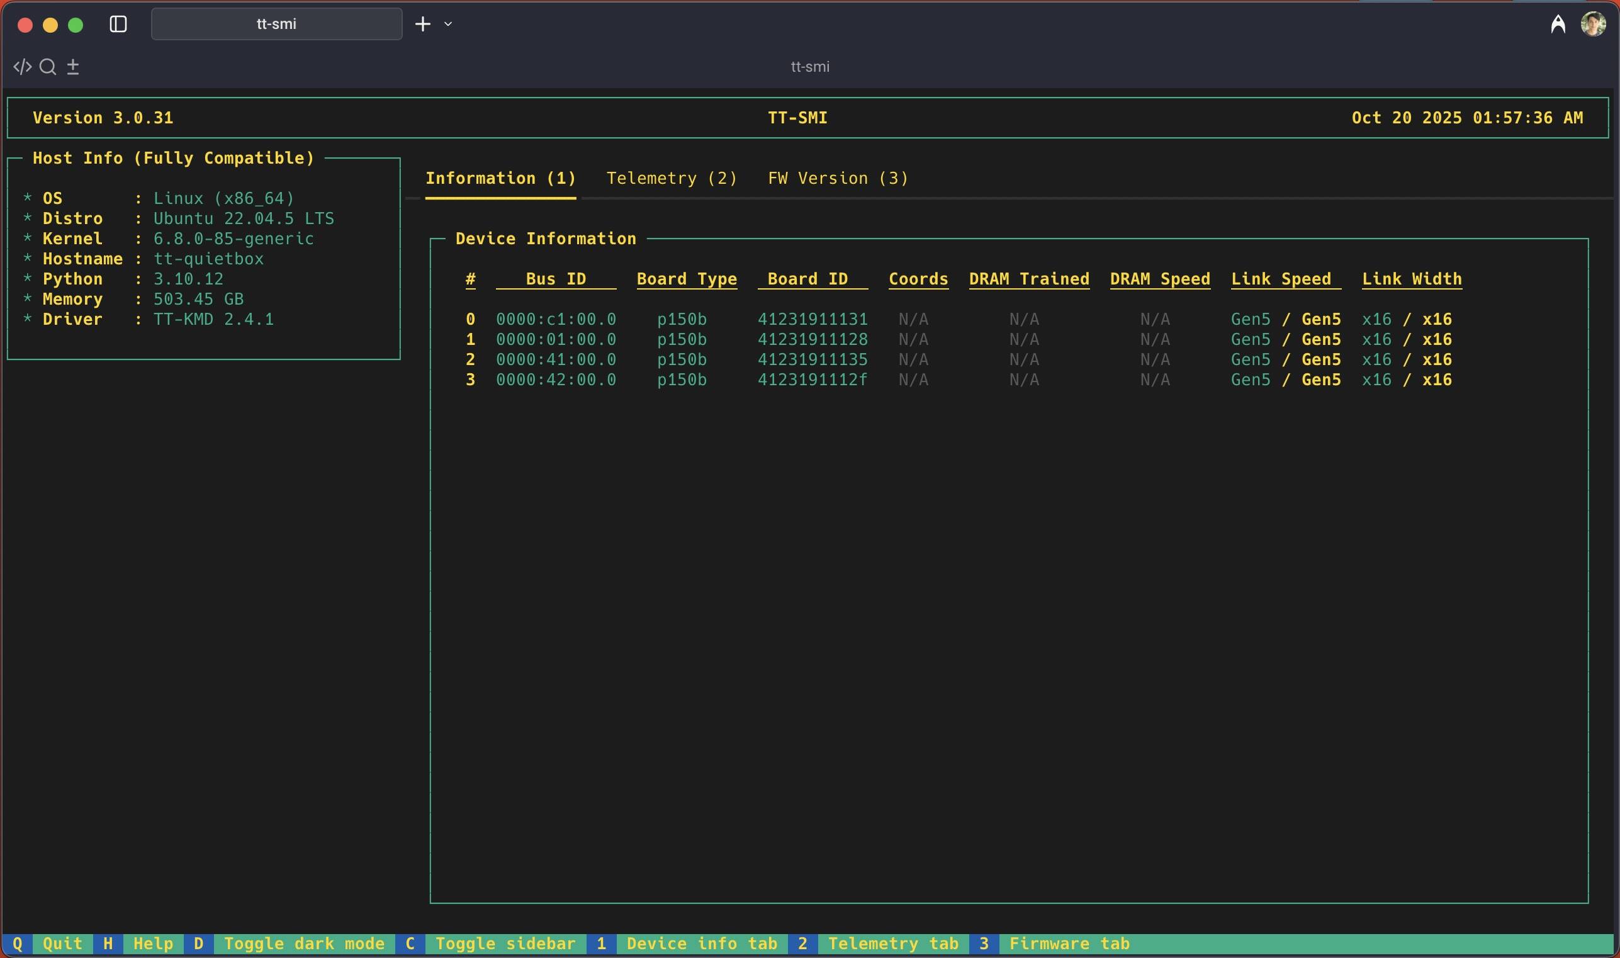Click the sidebar panel toggle icon

118,25
